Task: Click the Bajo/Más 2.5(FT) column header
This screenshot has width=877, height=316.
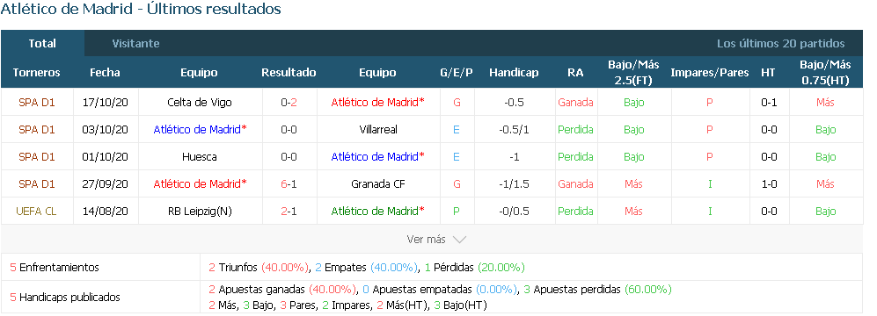Action: click(633, 73)
